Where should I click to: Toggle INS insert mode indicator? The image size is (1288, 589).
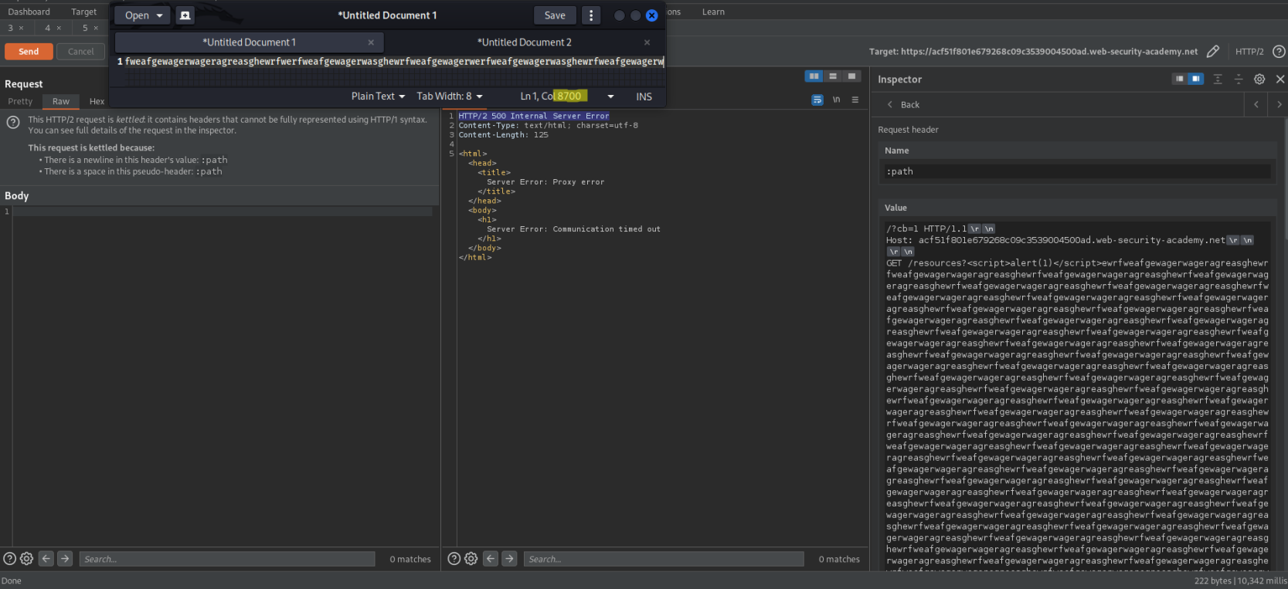(644, 96)
